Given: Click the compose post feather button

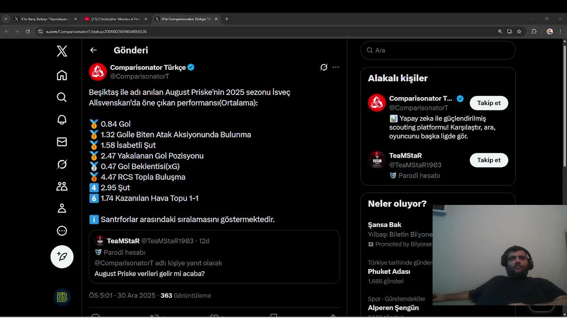Looking at the screenshot, I should click(62, 257).
